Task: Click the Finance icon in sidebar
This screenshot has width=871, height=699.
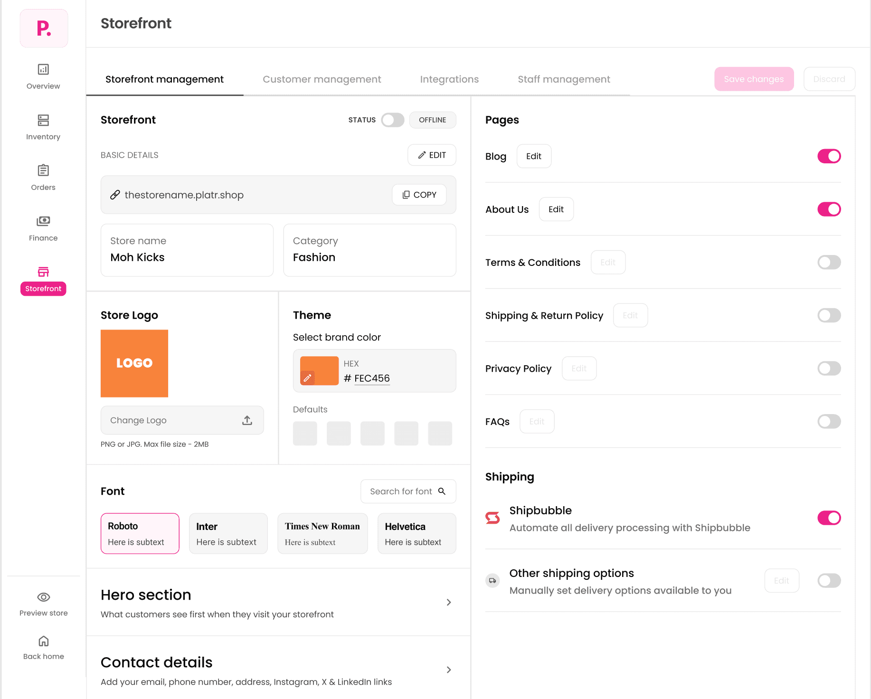Action: (x=43, y=221)
